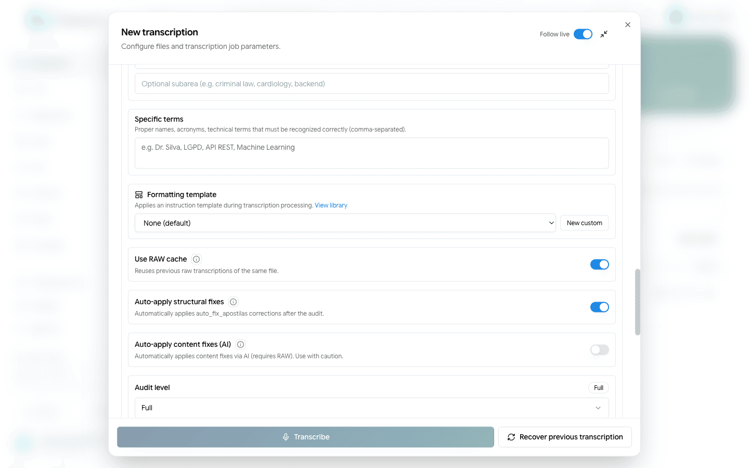Click the Specific terms text area

point(371,153)
